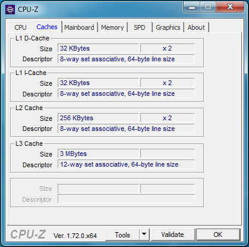Click the L2 Cache 256 KBytes field
Screen dimensions: 249x247
click(x=98, y=118)
